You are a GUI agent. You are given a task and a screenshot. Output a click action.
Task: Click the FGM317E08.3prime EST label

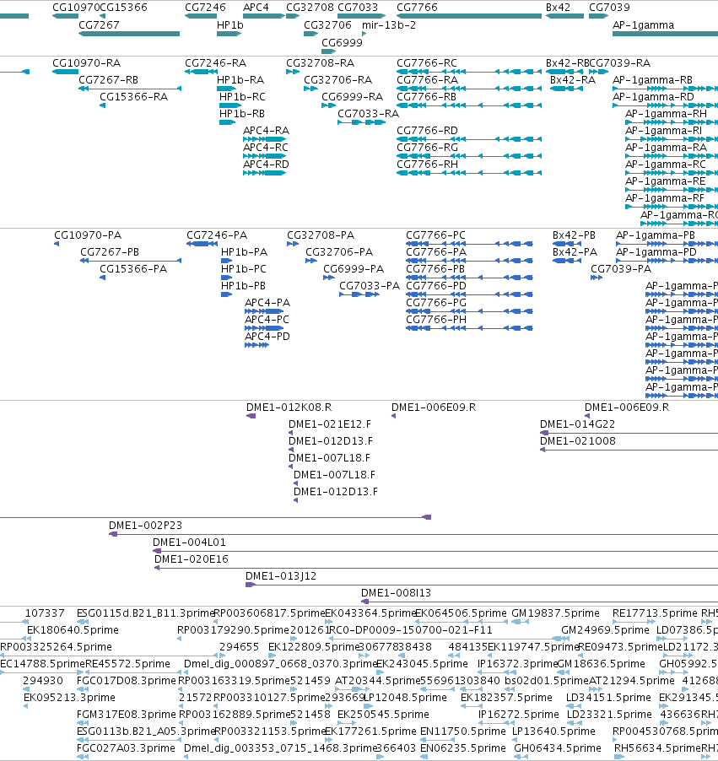tap(127, 715)
